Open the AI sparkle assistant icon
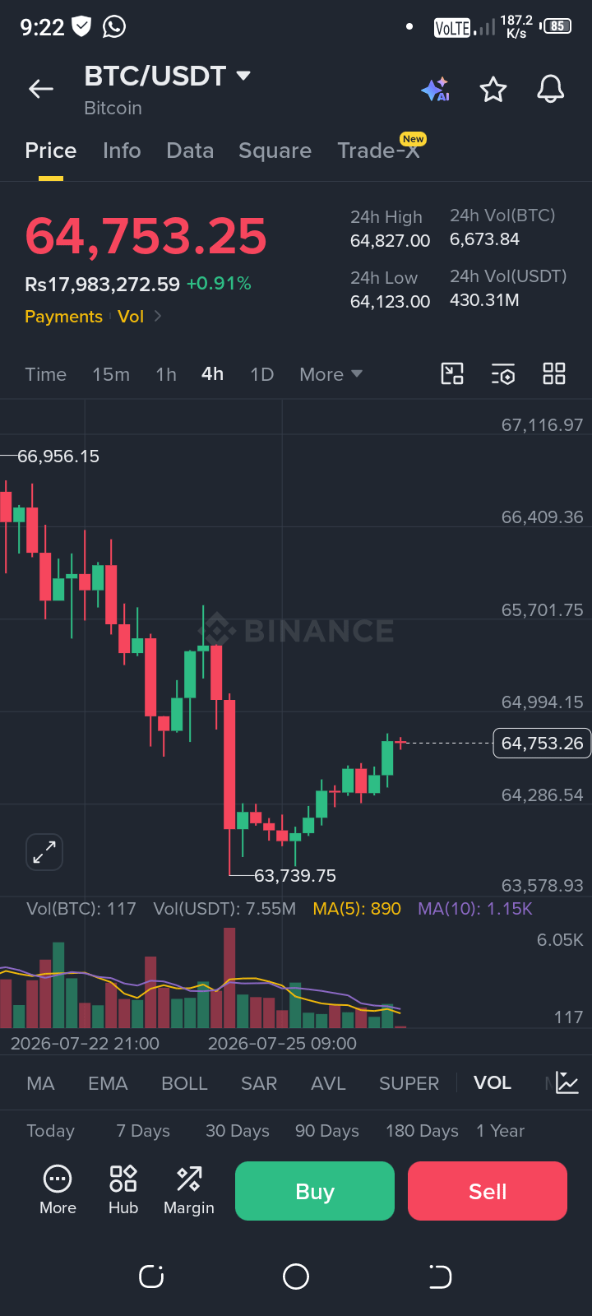The image size is (592, 1316). (436, 90)
